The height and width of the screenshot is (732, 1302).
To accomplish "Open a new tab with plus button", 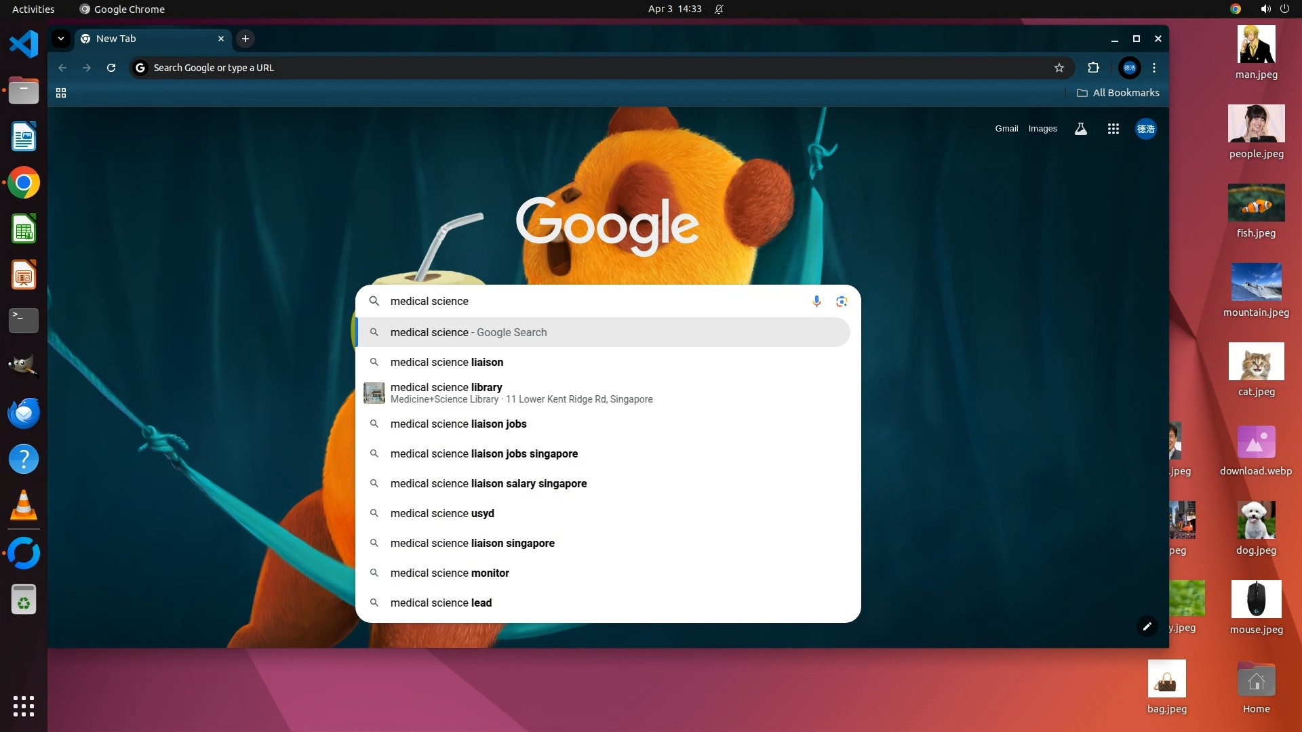I will (245, 39).
